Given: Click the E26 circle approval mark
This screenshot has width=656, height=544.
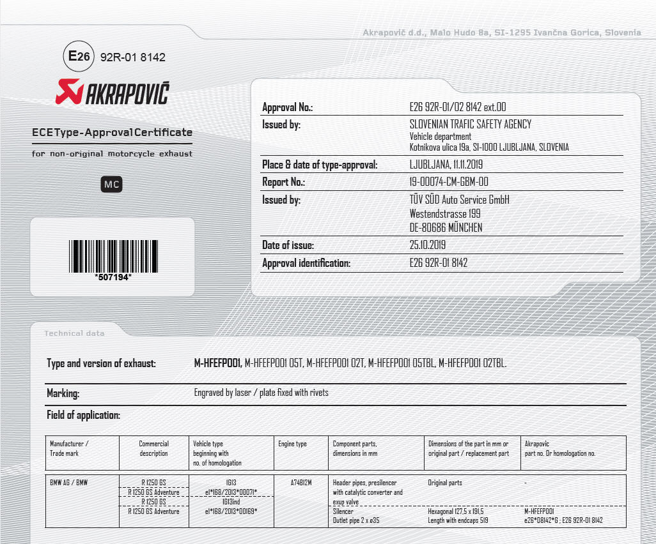Looking at the screenshot, I should tap(79, 56).
